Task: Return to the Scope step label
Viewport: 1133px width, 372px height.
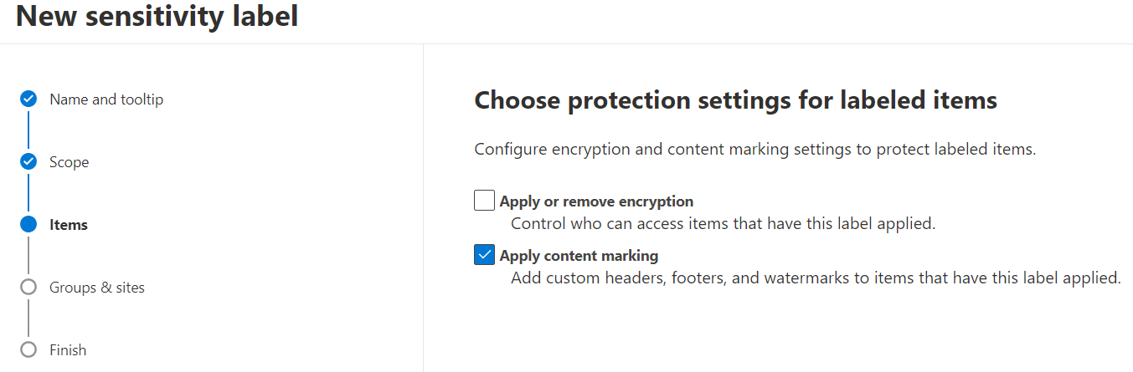Action: 69,162
